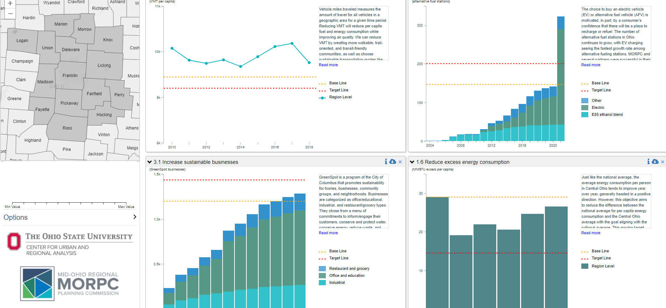The image size is (666, 308).
Task: Zoom out on the Ohio county map
Action: (x=10, y=14)
